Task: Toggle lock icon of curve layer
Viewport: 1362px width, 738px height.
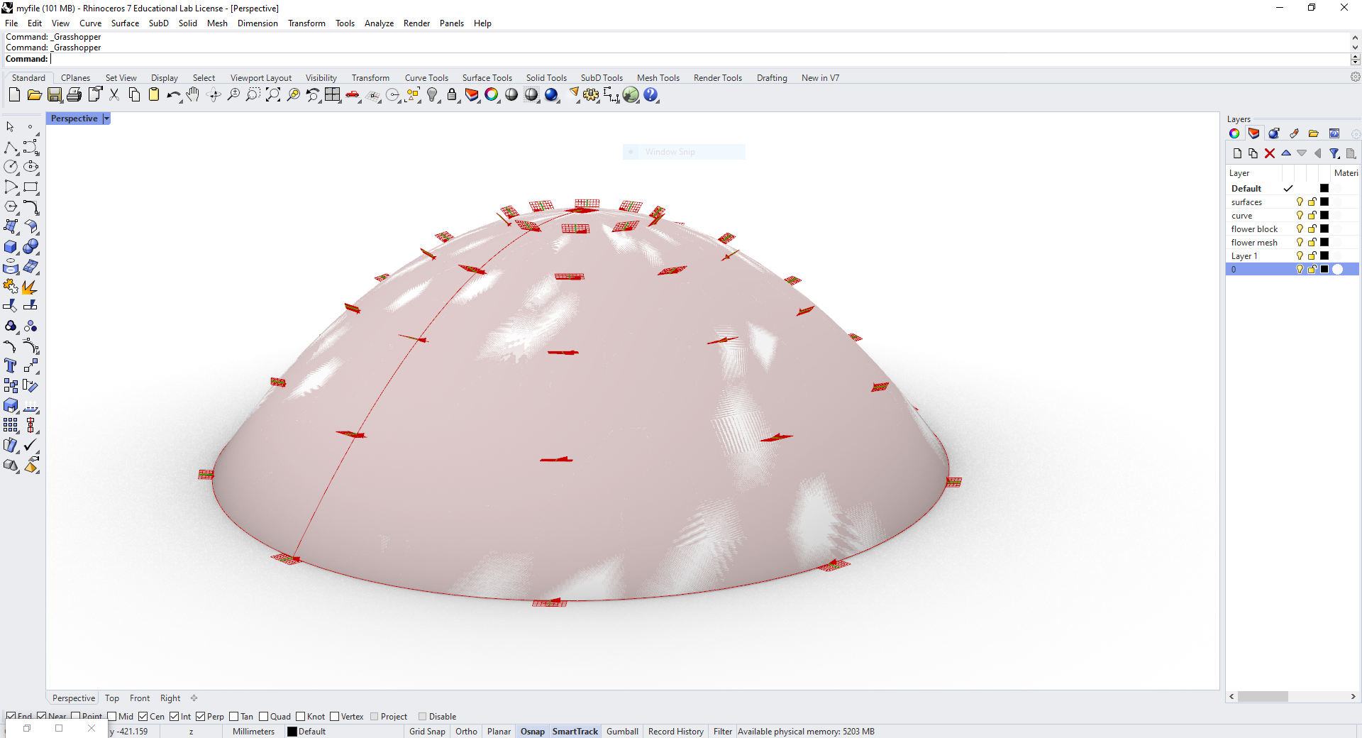Action: [1312, 216]
